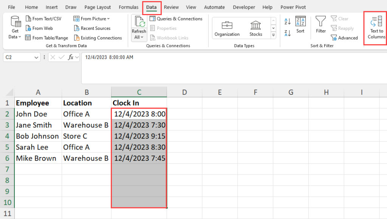The width and height of the screenshot is (387, 219).
Task: Open the custom Sort dialog
Action: click(x=300, y=25)
